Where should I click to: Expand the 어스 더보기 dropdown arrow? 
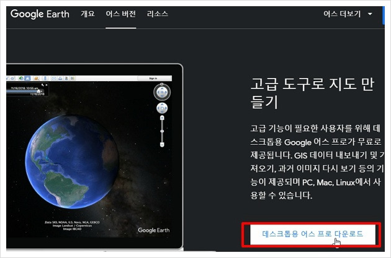[x=370, y=14]
